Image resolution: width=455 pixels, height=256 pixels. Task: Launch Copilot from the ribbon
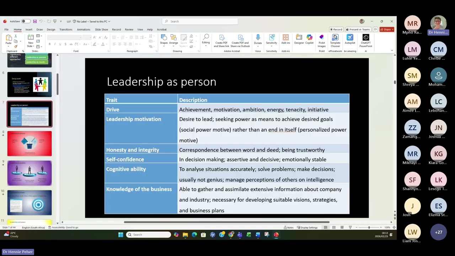click(309, 40)
